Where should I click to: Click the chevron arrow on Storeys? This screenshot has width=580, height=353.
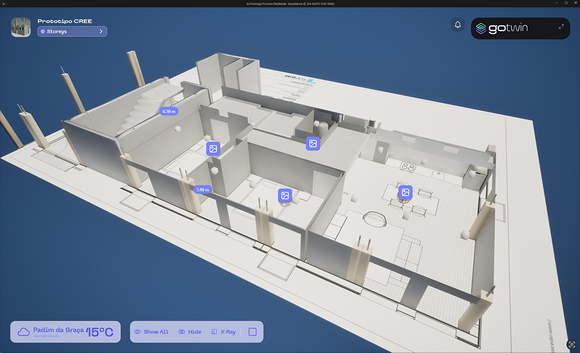pos(100,32)
